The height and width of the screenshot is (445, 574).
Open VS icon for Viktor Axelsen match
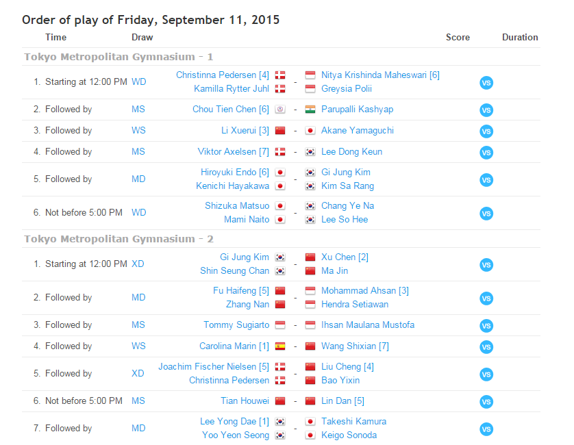tap(486, 153)
